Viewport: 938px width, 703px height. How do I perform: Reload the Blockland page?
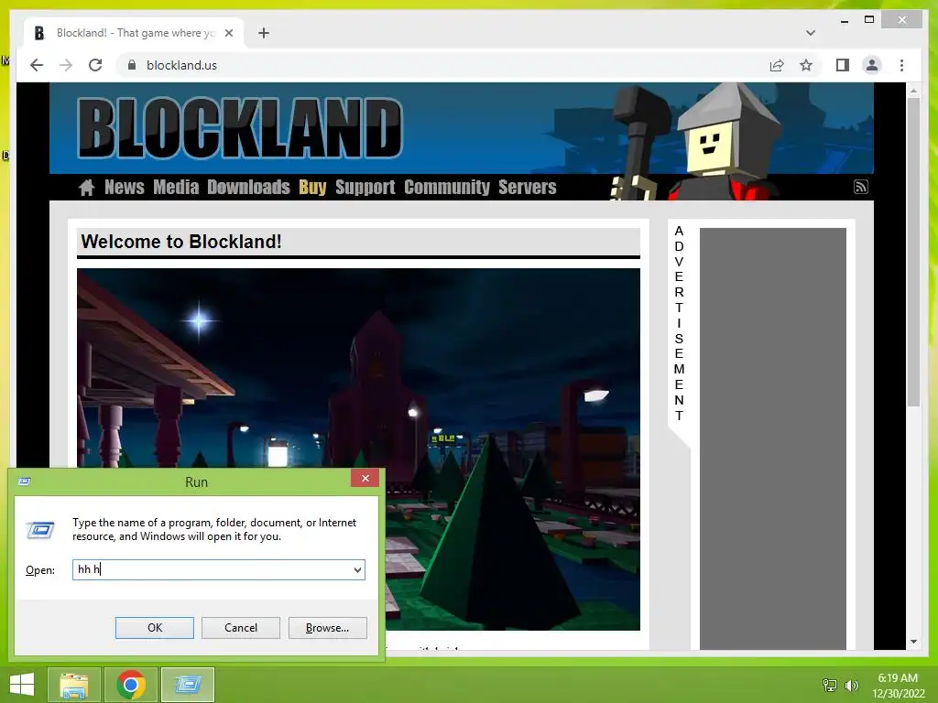[x=95, y=65]
